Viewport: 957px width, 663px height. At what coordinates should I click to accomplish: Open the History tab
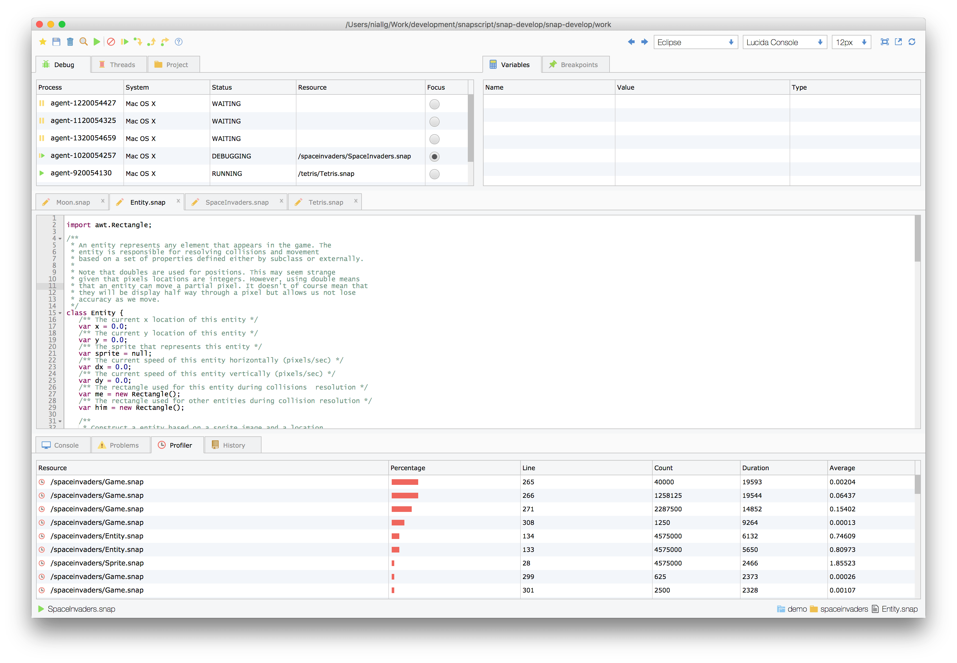[233, 445]
